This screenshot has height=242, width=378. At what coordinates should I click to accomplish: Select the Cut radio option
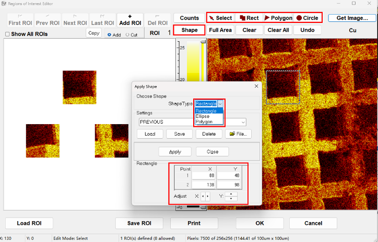pyautogui.click(x=128, y=35)
